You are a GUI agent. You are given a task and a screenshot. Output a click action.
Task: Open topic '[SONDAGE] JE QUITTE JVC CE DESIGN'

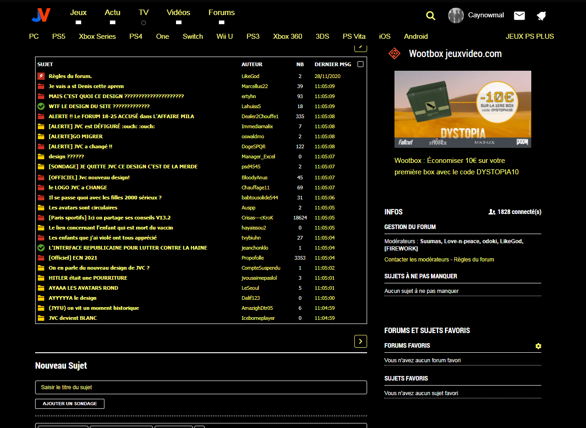point(123,167)
